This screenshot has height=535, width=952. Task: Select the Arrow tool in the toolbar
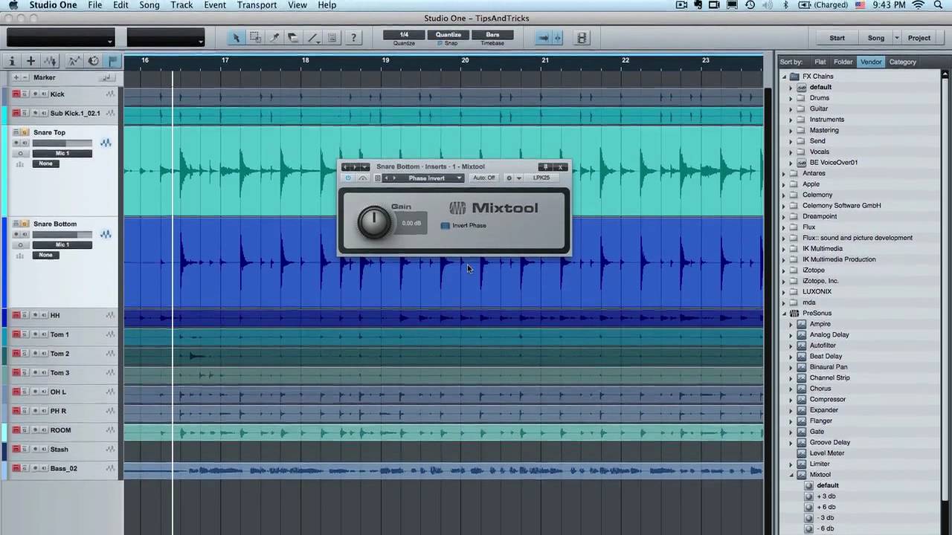237,38
